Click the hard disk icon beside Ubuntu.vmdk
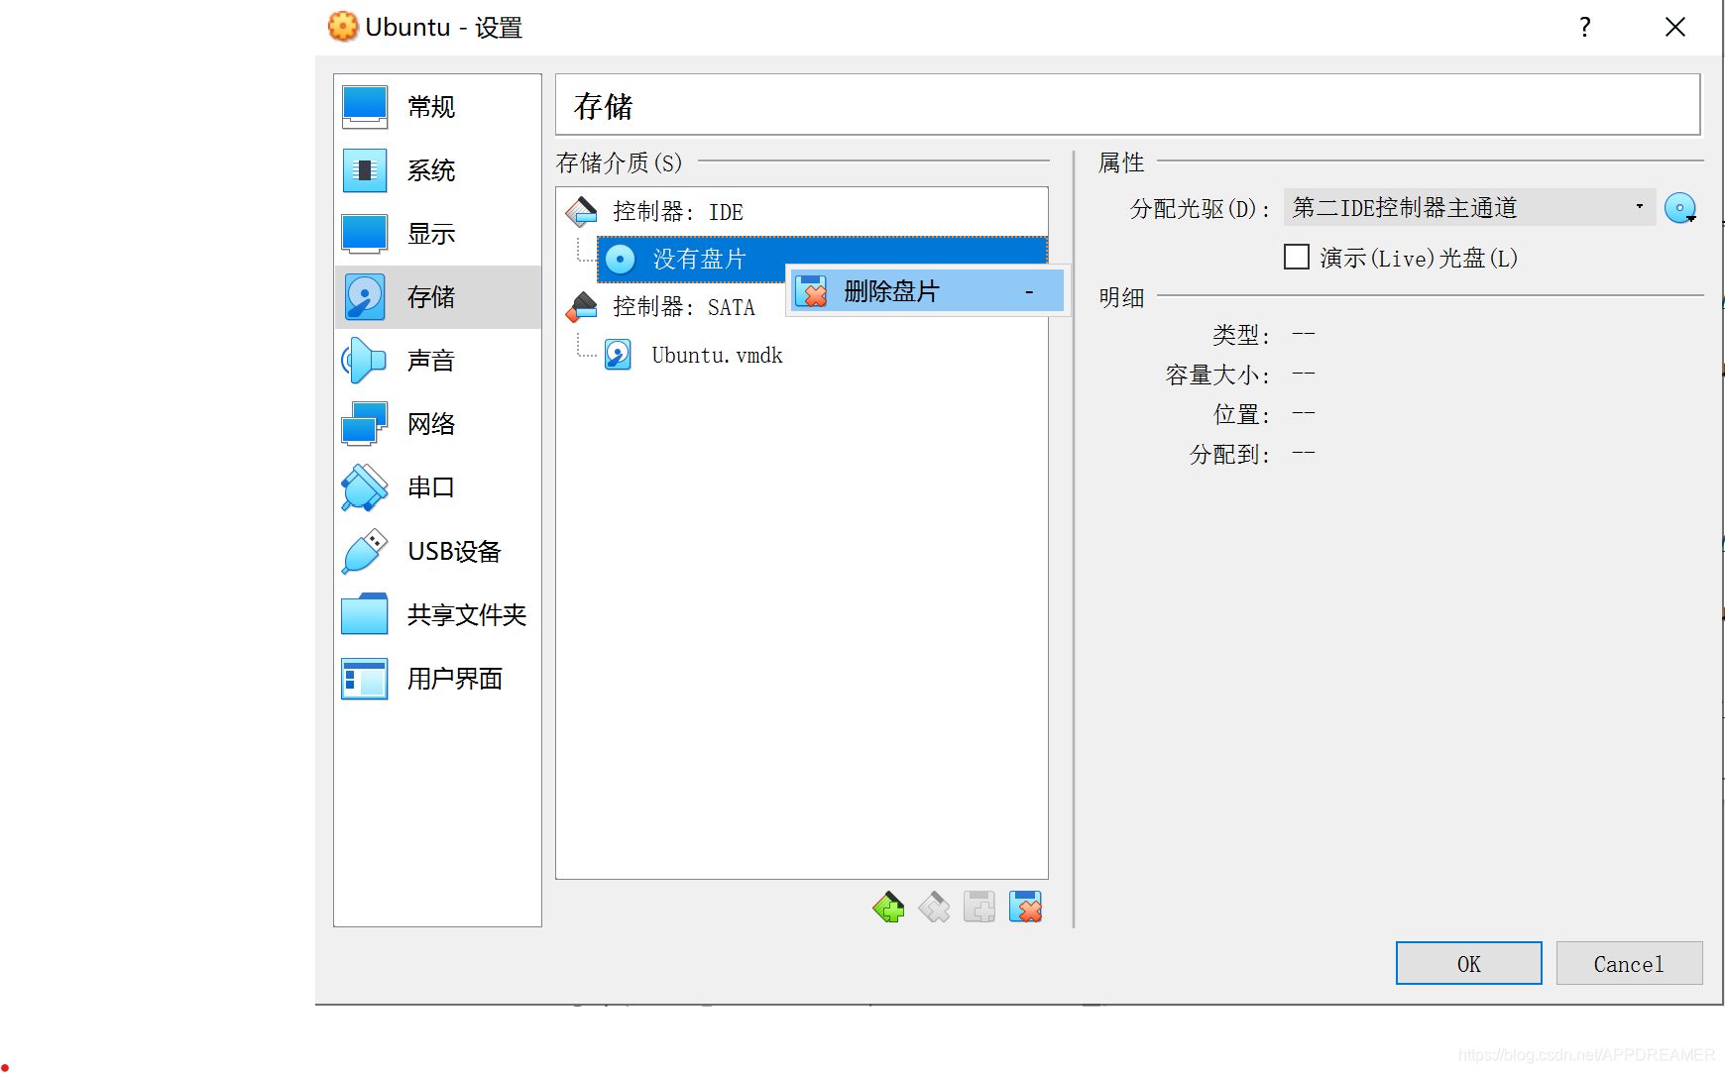Screen dimensions: 1725x1073 click(618, 355)
